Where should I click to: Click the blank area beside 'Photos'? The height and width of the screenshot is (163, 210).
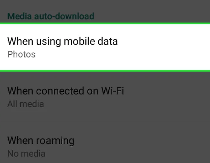(123, 54)
